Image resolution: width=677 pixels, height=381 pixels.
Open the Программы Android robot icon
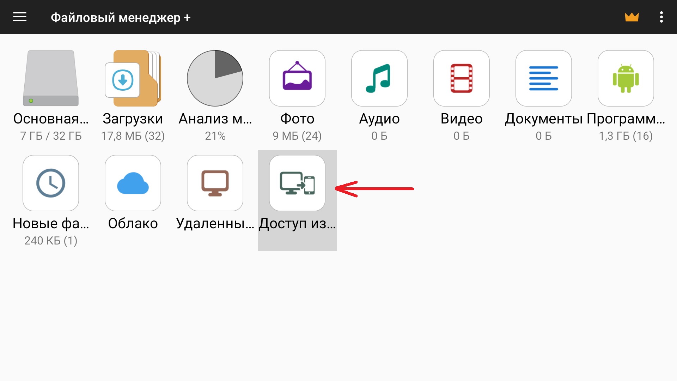(626, 78)
